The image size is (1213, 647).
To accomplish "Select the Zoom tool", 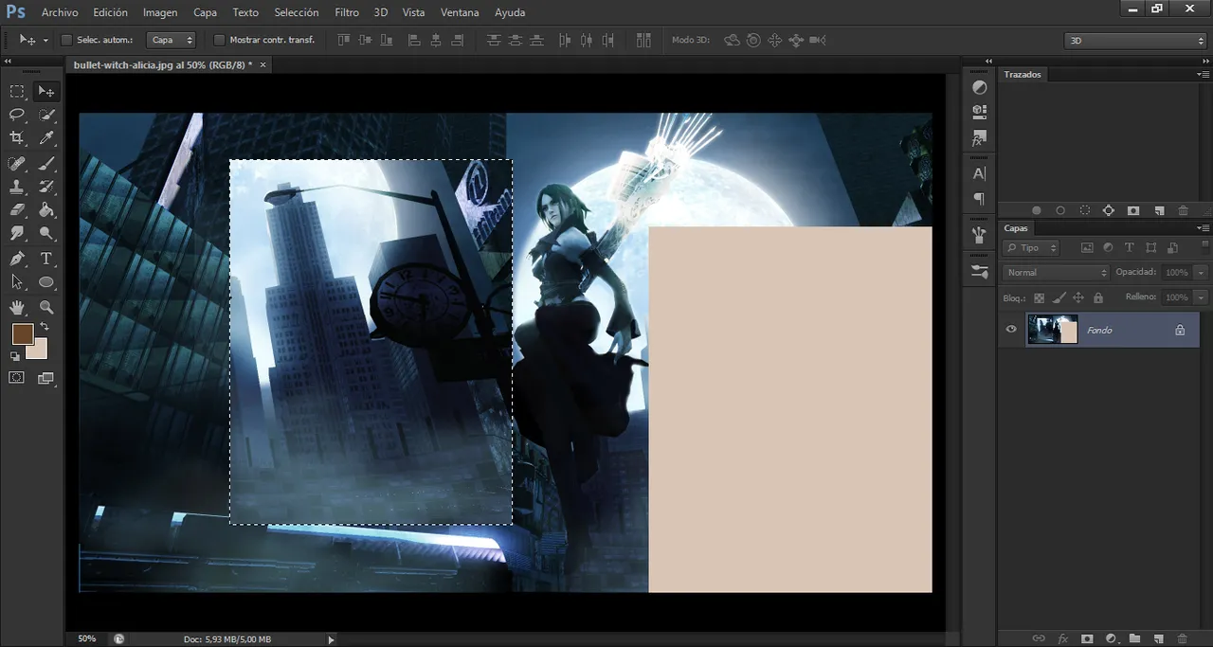I will coord(45,307).
